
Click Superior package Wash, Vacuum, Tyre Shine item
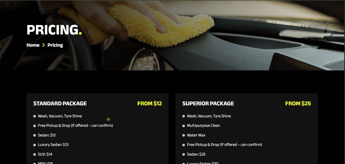tap(209, 116)
